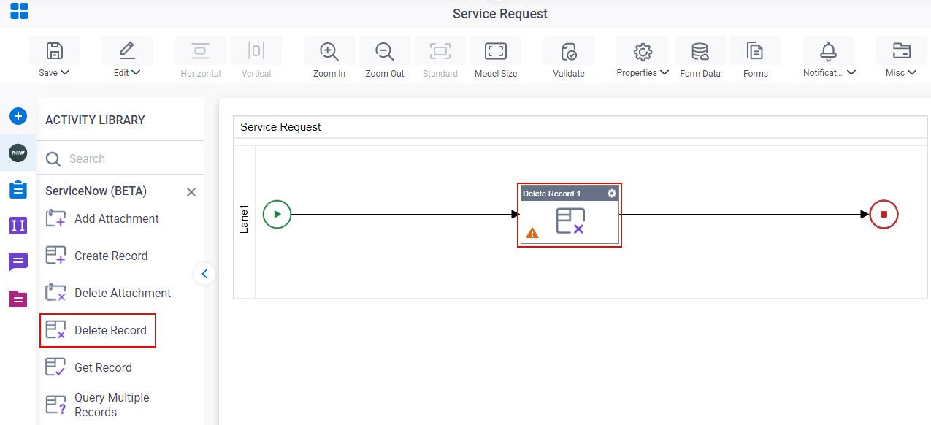Select the Delete Record.1 activity title

551,194
